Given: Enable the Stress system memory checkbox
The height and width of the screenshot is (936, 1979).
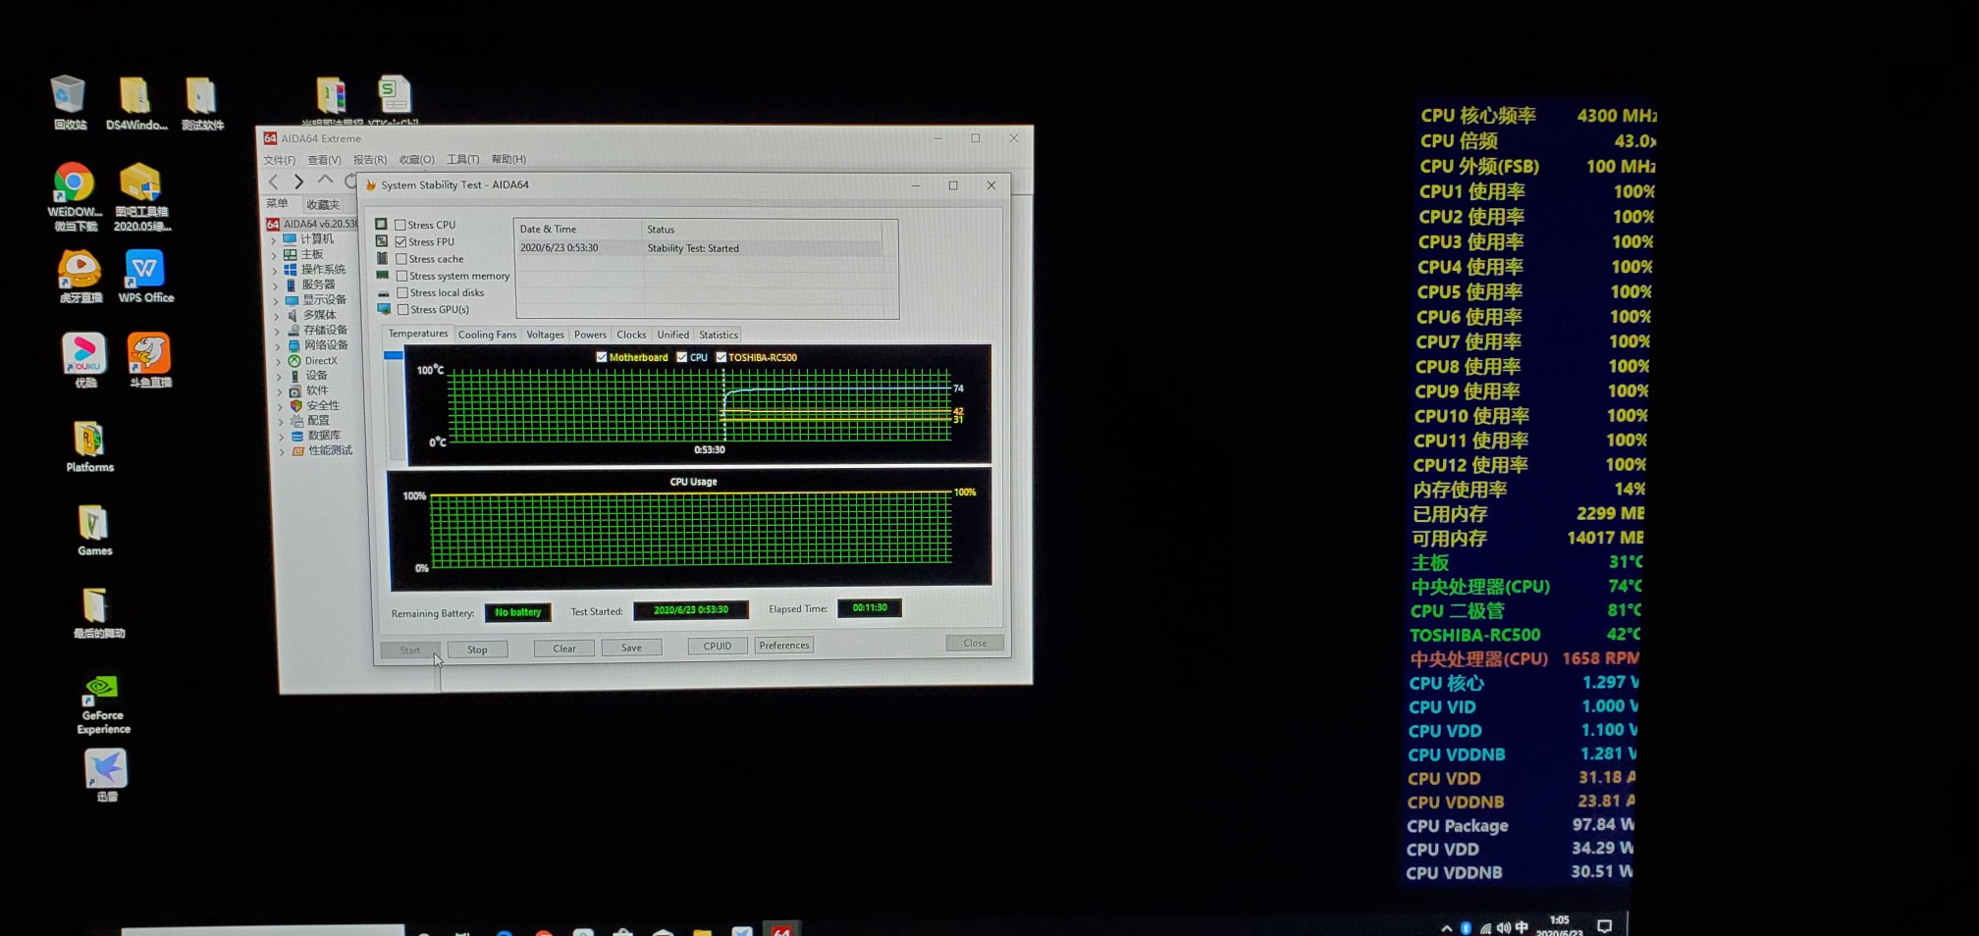Looking at the screenshot, I should pos(401,276).
